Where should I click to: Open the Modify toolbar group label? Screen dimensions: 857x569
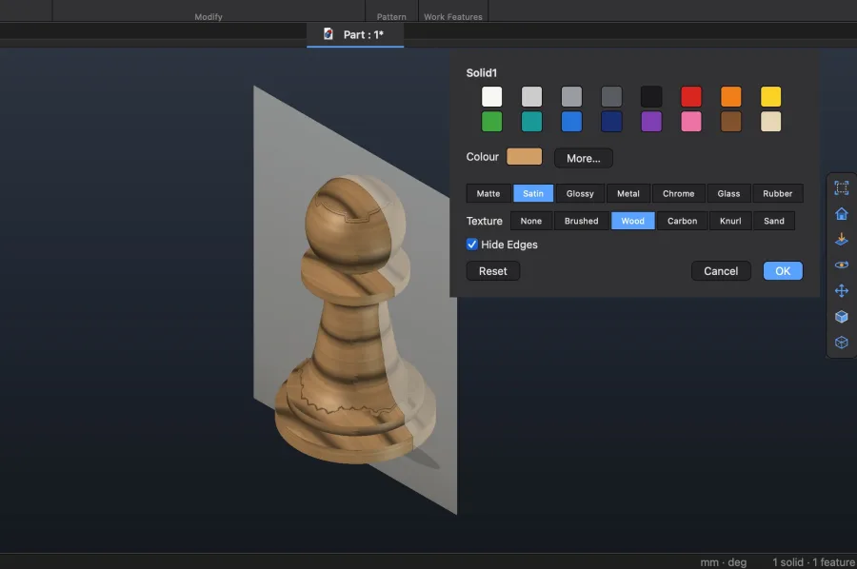click(209, 17)
